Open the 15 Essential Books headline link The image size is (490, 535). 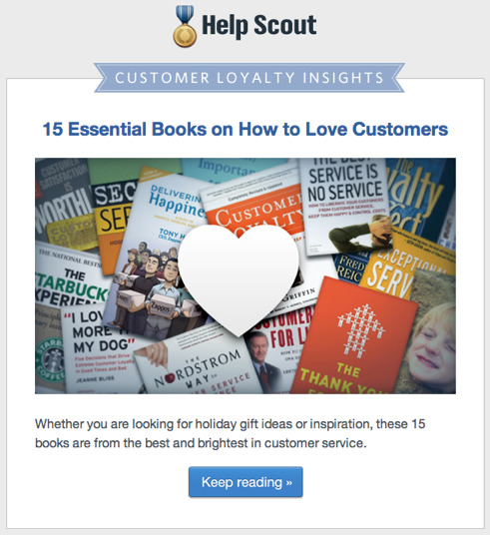click(245, 129)
